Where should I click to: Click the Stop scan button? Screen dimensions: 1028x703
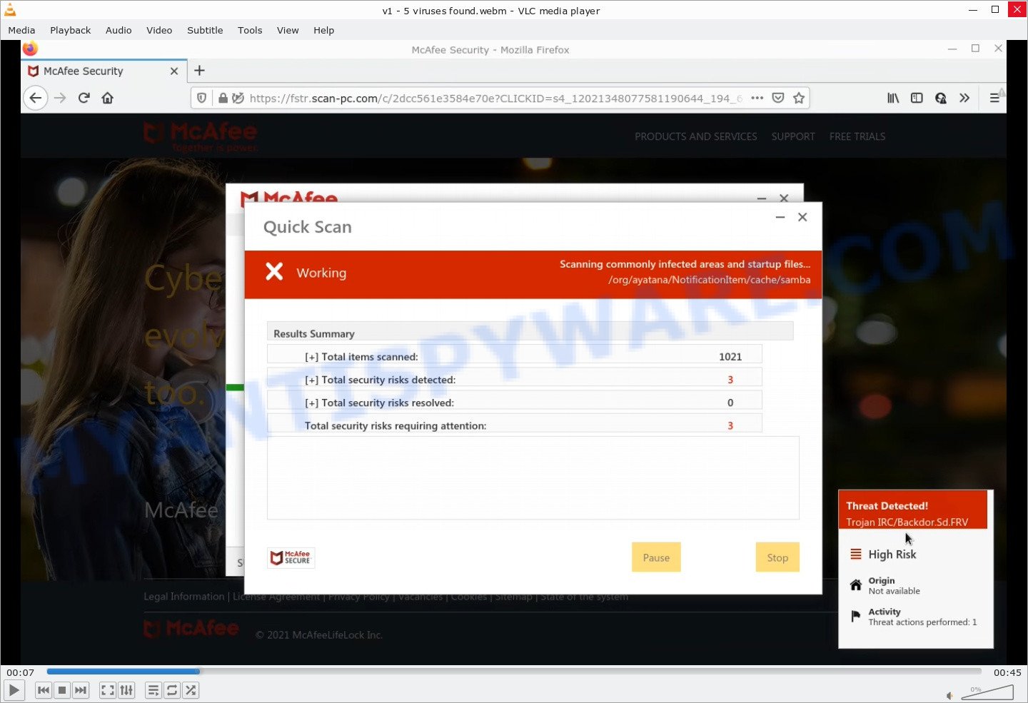tap(777, 557)
